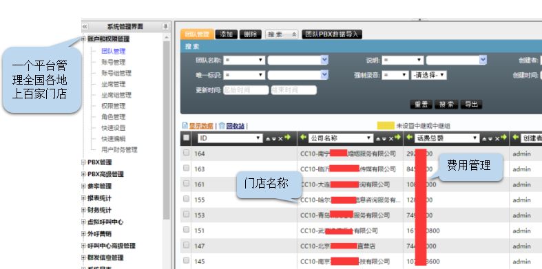Move the 话费总额 column right with green arrow

point(503,138)
